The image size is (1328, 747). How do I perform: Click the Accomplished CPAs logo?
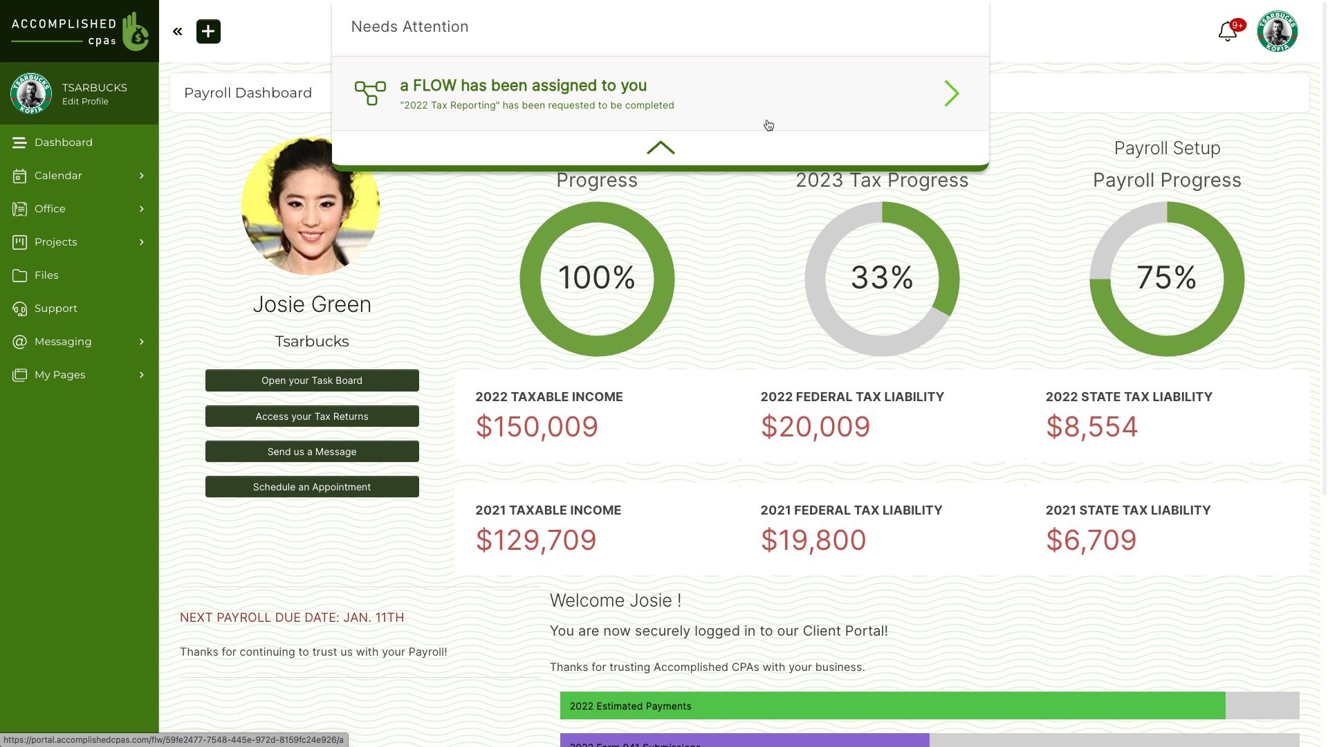(x=80, y=31)
